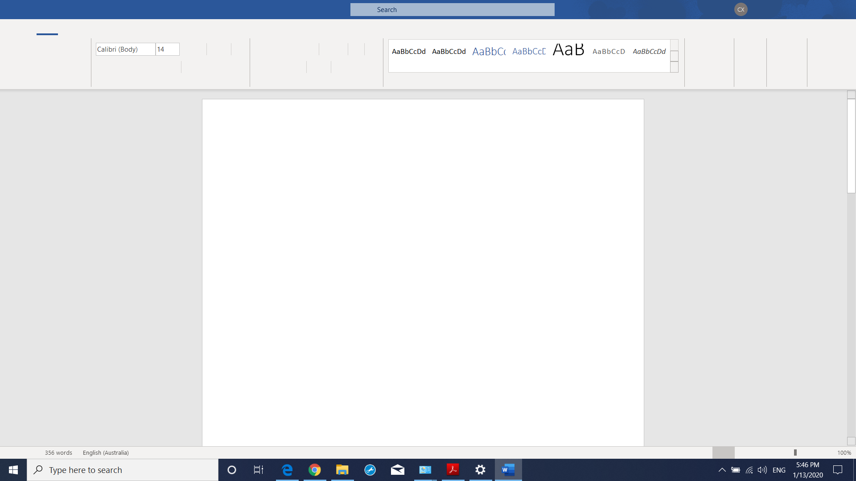Apply the grey spaced AaBbCcD Subtitle style
The height and width of the screenshot is (481, 856).
point(609,52)
